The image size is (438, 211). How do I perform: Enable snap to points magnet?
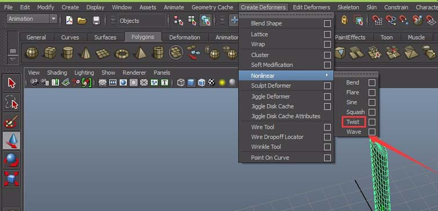403,20
